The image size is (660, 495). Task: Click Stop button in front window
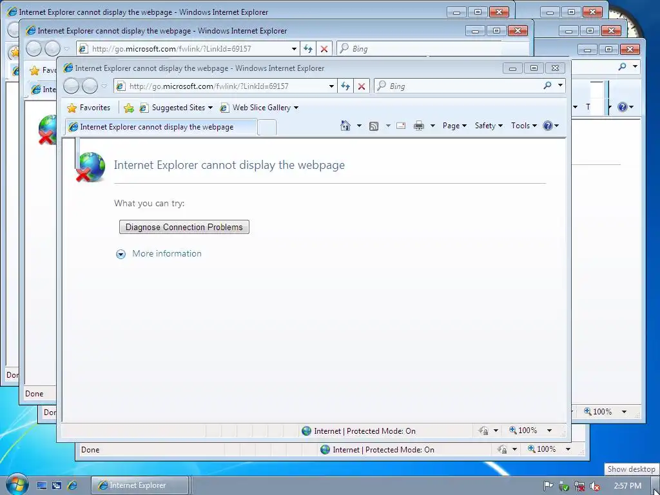361,86
